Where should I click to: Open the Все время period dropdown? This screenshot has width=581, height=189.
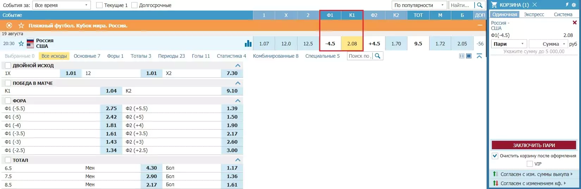61,5
